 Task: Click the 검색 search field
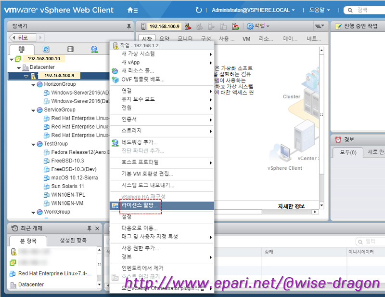364,10
